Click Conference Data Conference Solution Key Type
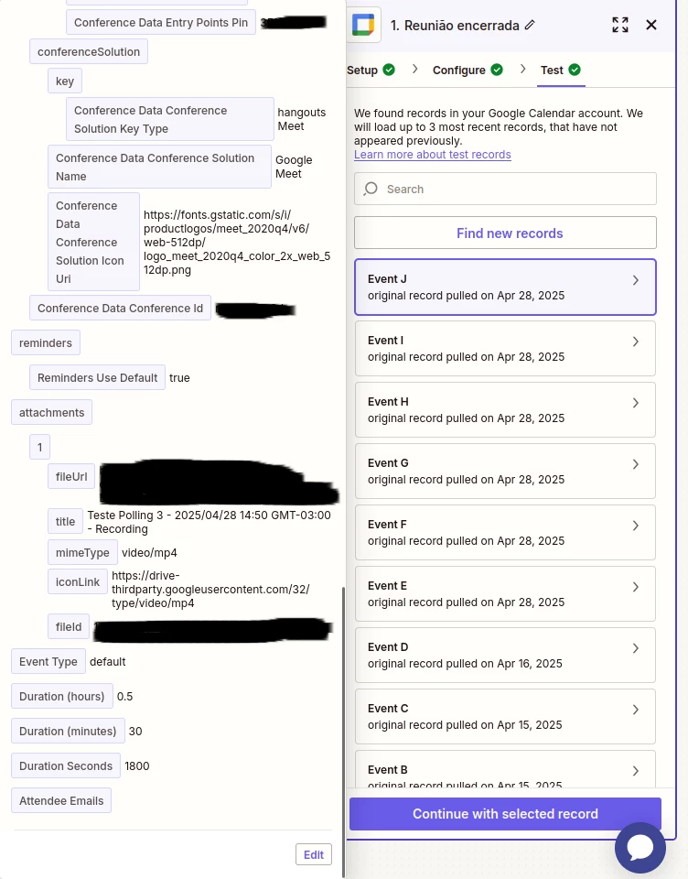This screenshot has height=879, width=688. pyautogui.click(x=170, y=119)
